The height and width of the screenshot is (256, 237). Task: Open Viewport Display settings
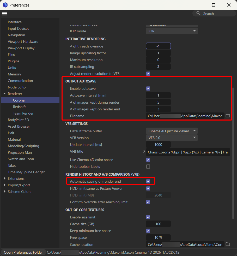pyautogui.click(x=21, y=48)
